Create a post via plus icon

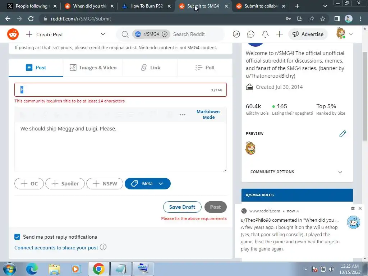pos(279,34)
